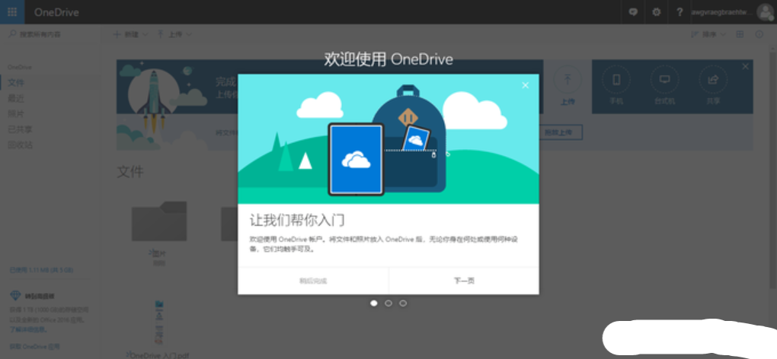Open the help question mark icon
The image size is (777, 359).
[679, 12]
